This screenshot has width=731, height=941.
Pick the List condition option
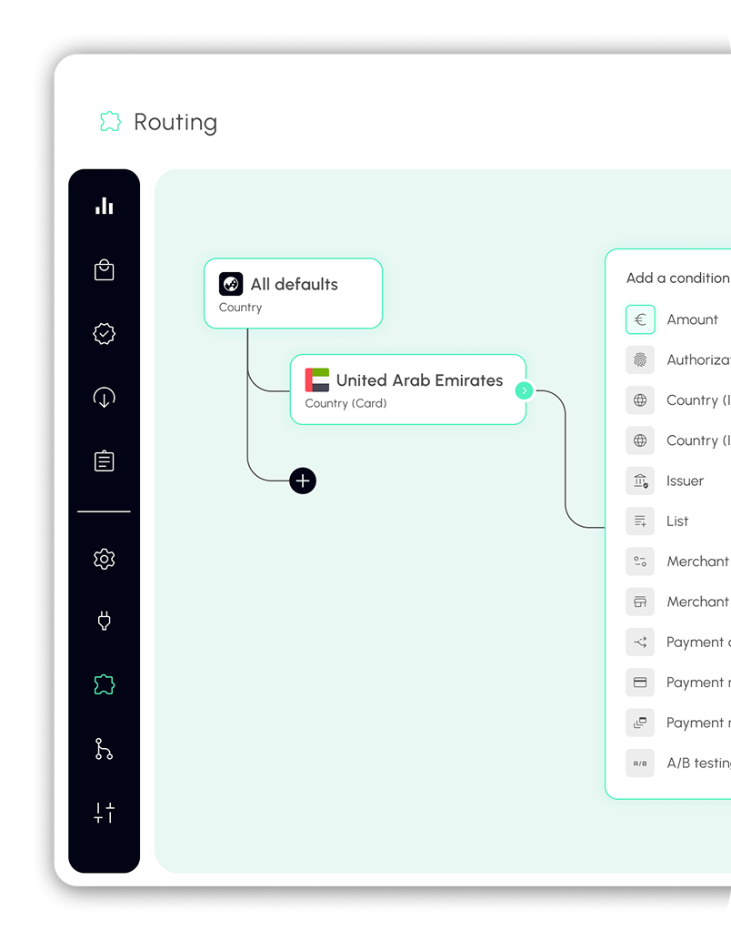pos(677,521)
